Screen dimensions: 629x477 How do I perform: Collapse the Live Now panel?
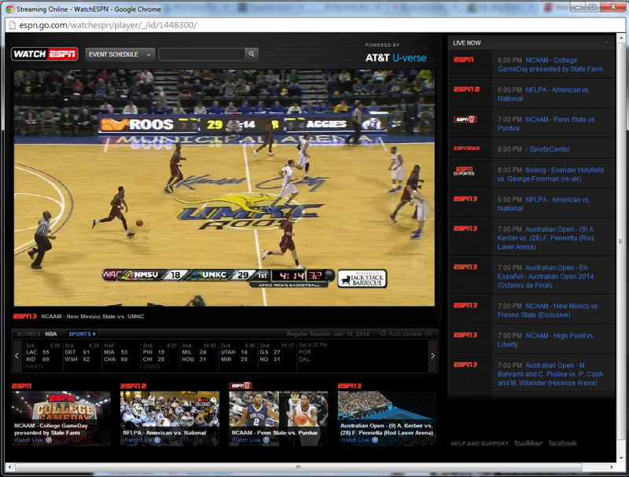click(607, 42)
